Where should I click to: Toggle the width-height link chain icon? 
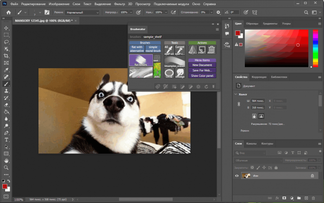239,105
